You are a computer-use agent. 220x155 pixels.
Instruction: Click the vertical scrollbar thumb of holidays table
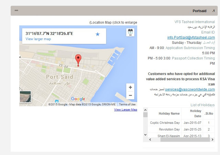[145, 115]
